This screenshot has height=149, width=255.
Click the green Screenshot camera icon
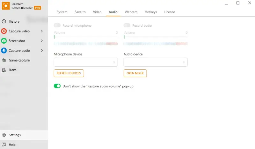[4, 41]
